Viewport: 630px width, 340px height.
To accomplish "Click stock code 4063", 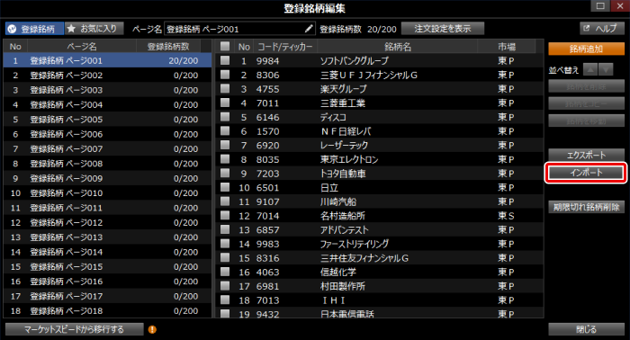I will [267, 272].
